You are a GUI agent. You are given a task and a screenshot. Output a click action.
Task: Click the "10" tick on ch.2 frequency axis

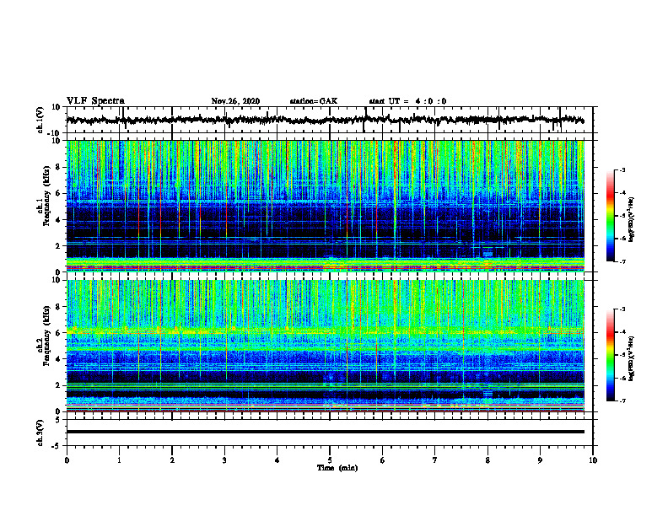[57, 280]
